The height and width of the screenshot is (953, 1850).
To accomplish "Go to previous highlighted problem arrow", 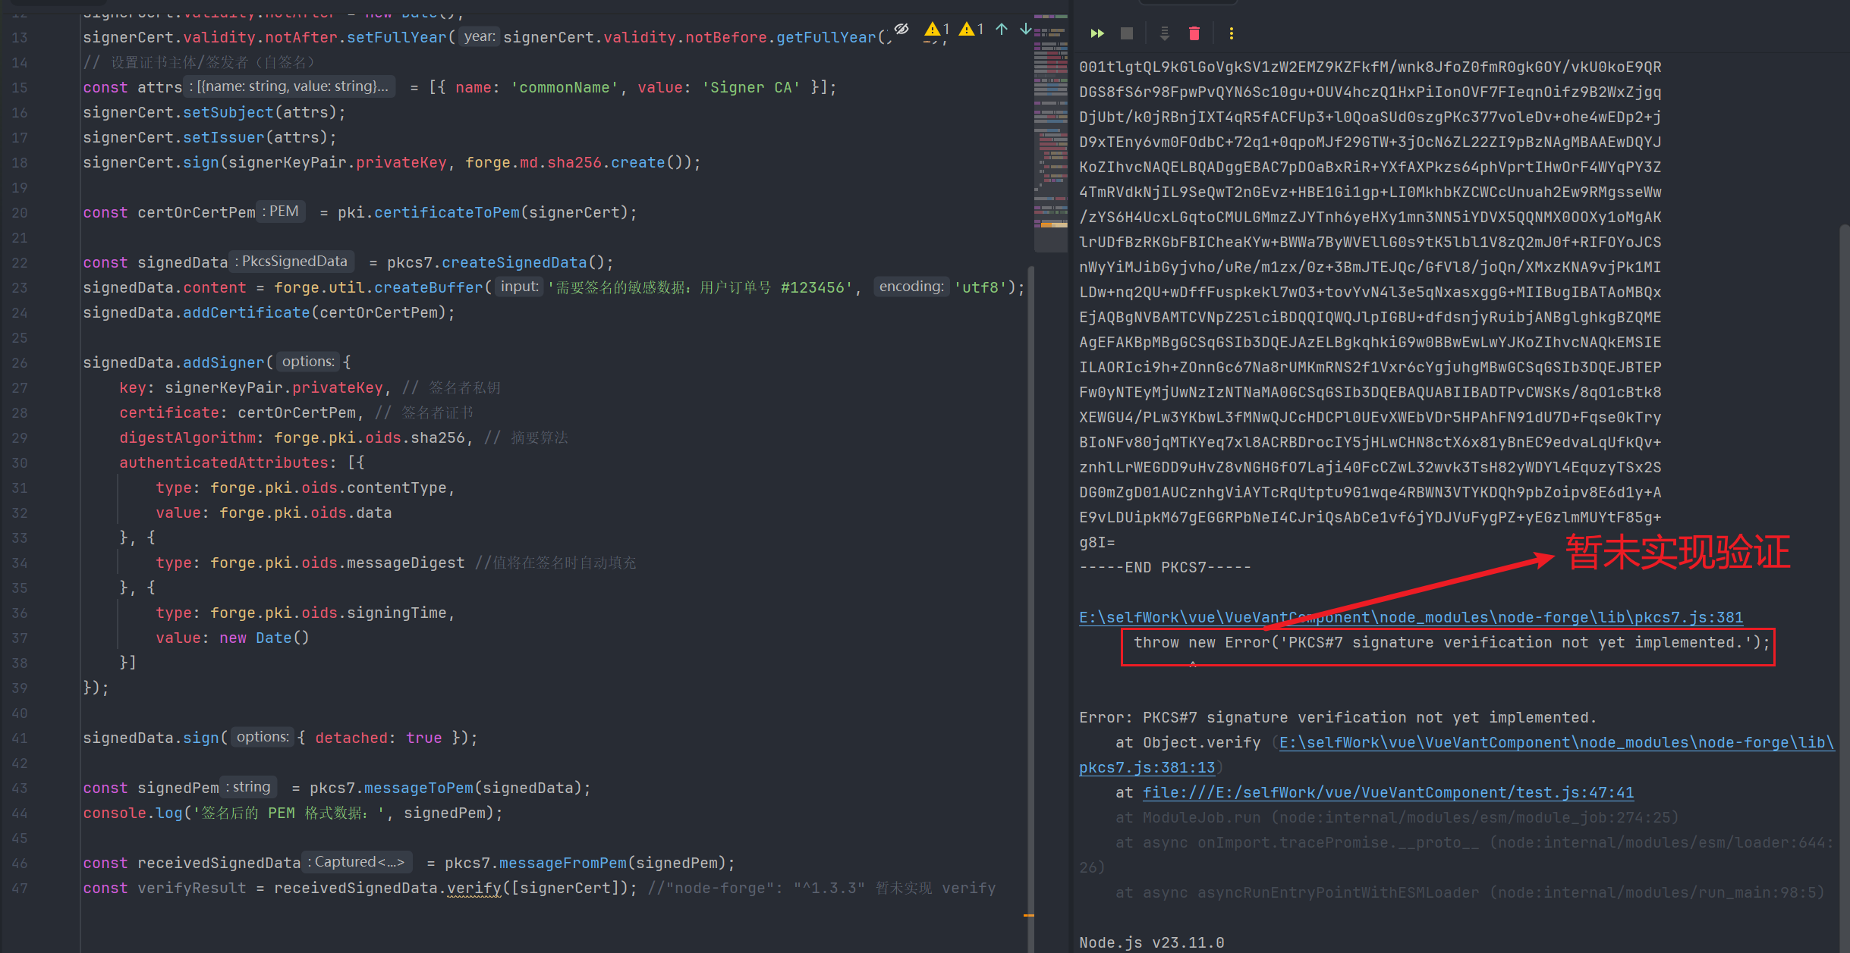I will pos(1002,29).
